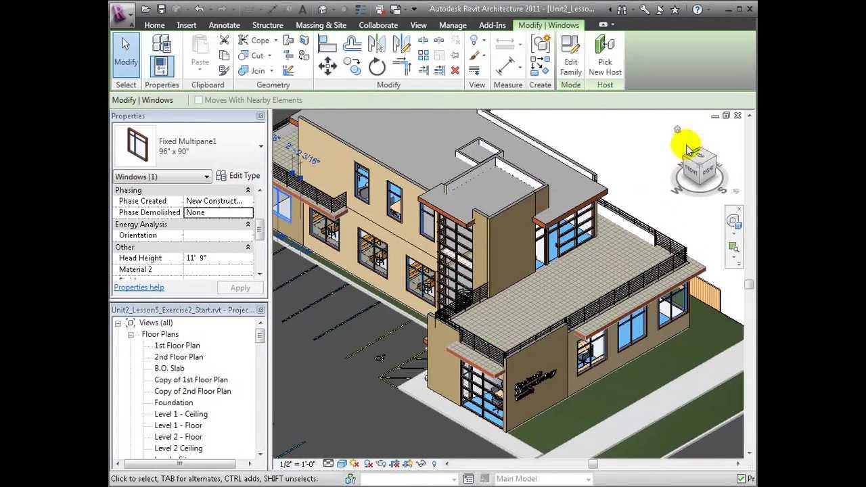Viewport: 866px width, 487px height.
Task: Switch to the Structure tab
Action: point(268,25)
